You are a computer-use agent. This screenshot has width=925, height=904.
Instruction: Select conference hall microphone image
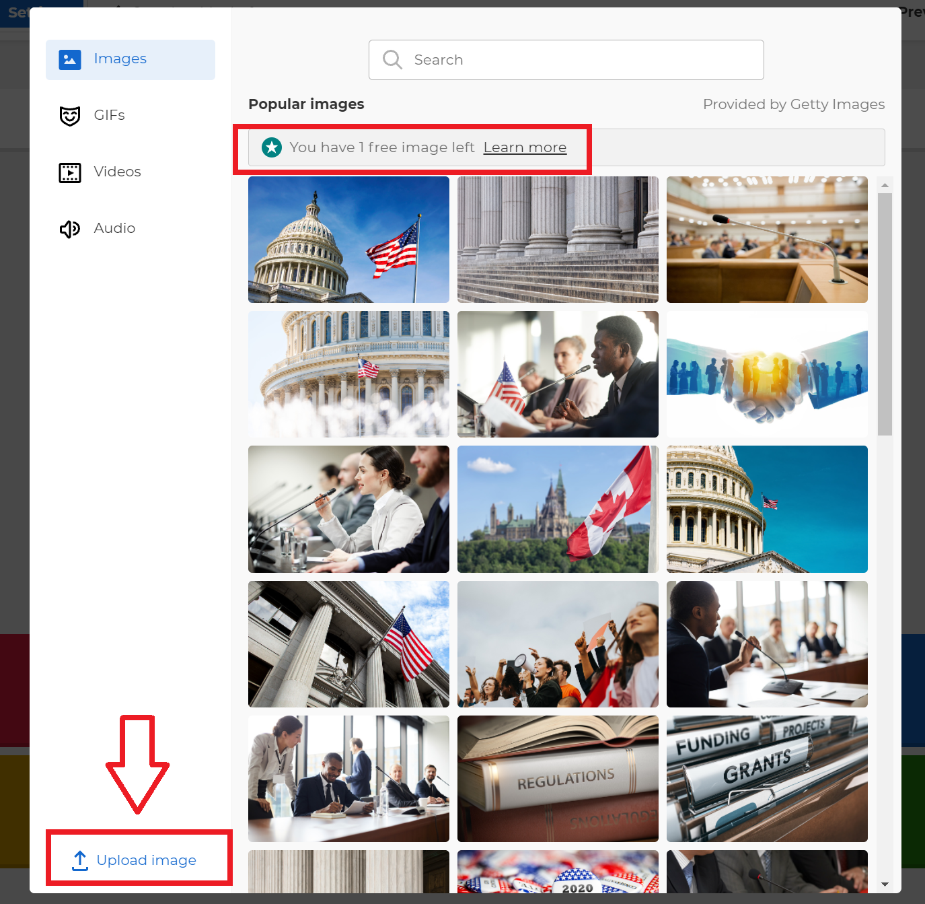coord(767,240)
